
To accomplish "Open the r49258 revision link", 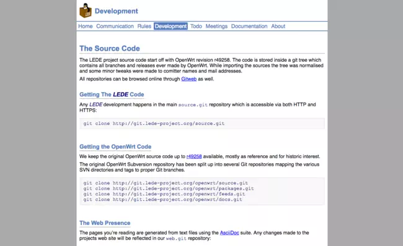I will (x=194, y=156).
